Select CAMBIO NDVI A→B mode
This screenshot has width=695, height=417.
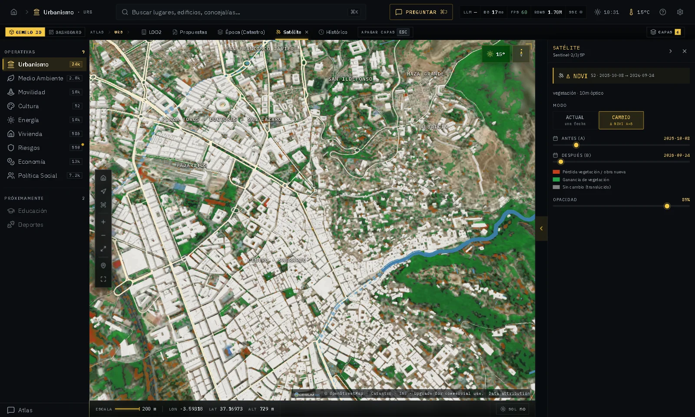pos(621,120)
